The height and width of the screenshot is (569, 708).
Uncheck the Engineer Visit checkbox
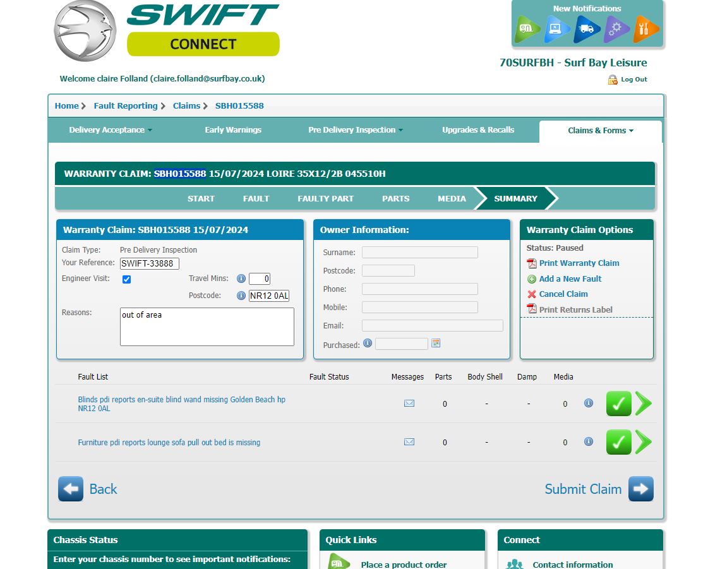pyautogui.click(x=126, y=279)
